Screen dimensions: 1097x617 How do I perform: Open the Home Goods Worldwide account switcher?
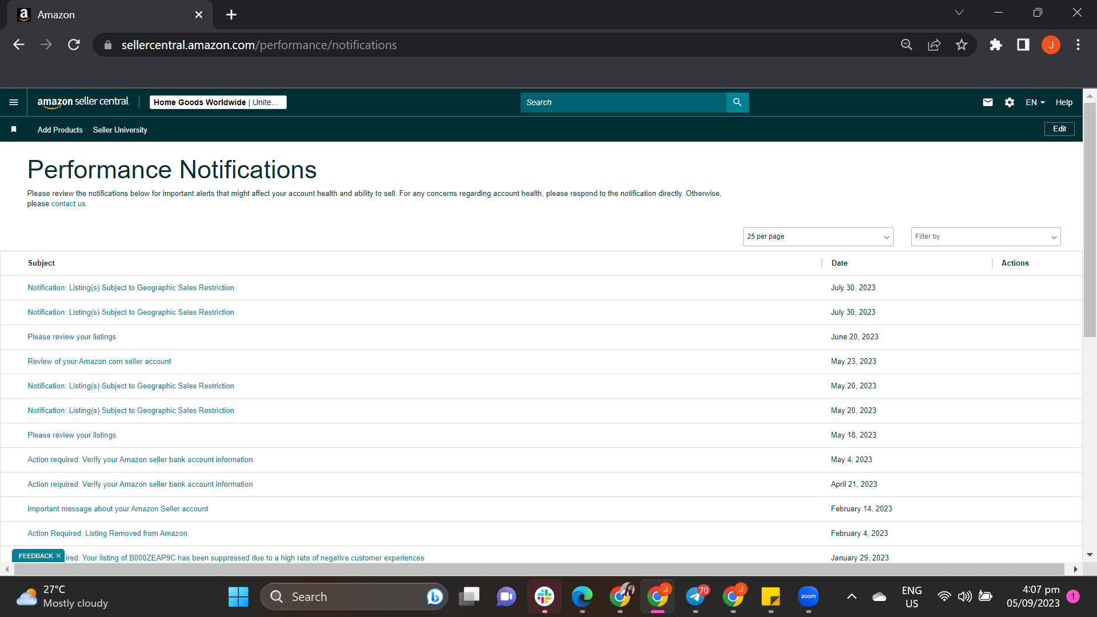(218, 102)
